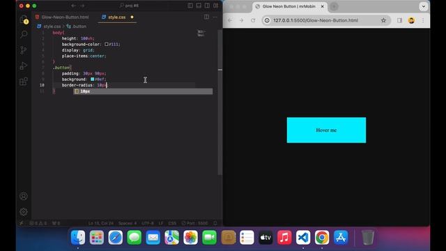446x251 pixels.
Task: Open the Accounts menu in VS Code
Action: pyautogui.click(x=24, y=196)
